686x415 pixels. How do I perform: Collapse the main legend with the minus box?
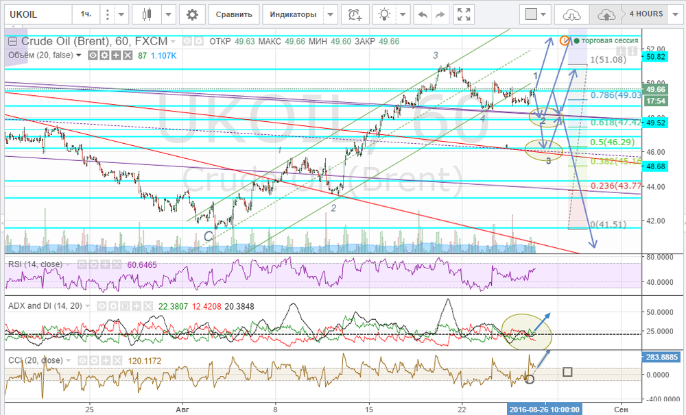[12, 42]
